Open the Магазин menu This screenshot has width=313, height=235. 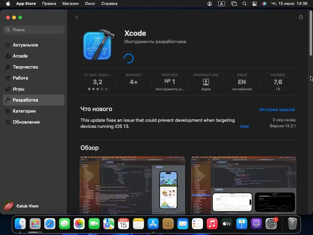(x=71, y=4)
